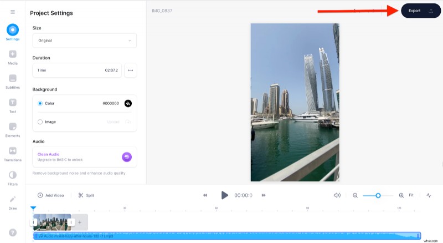Screen dimensions: 443x243
Task: Mute with the speaker volume icon
Action: [337, 195]
